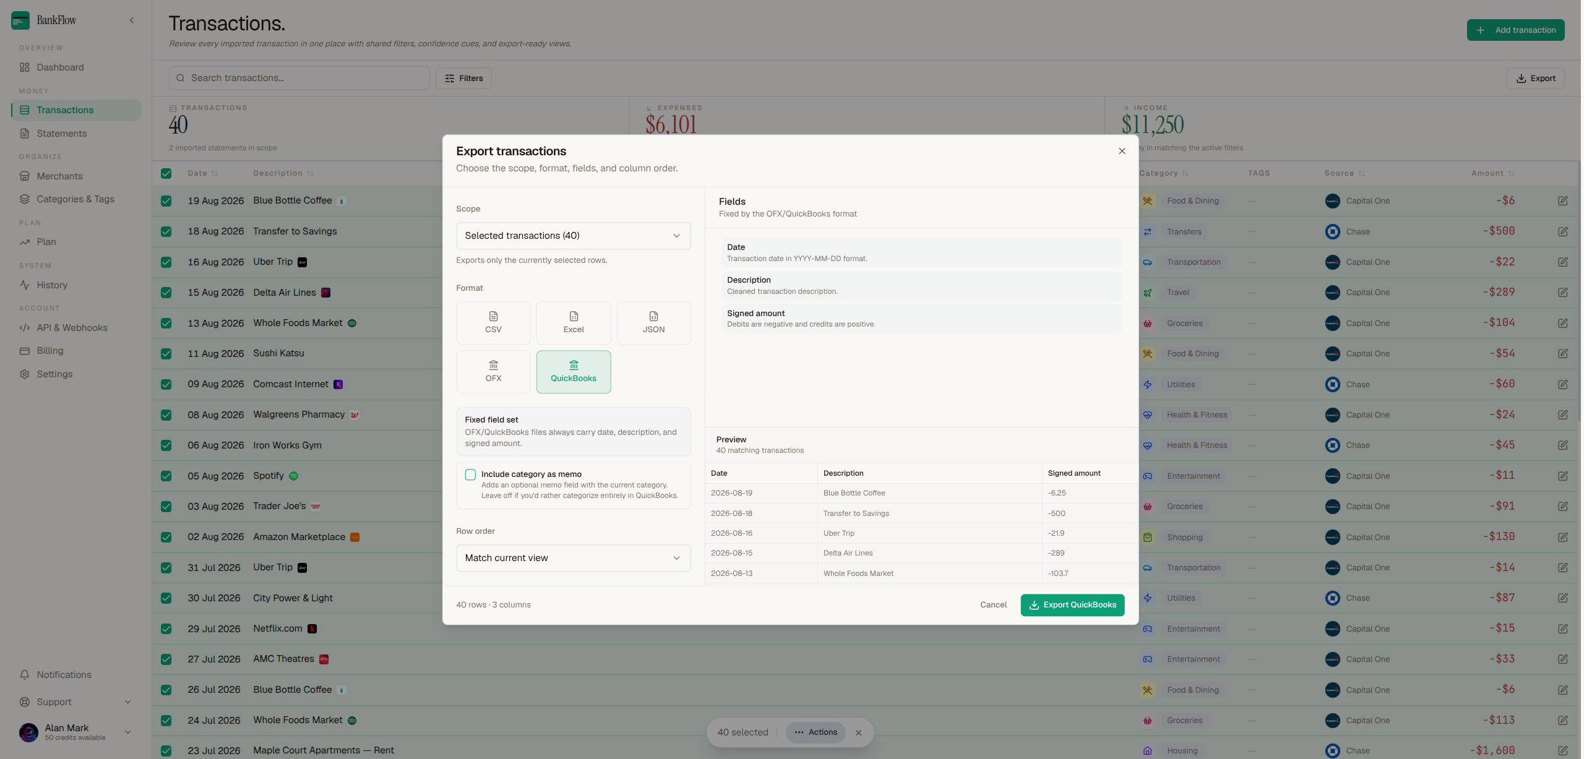The width and height of the screenshot is (1584, 759).
Task: Uncheck the Trader Joe's row
Action: pos(166,506)
